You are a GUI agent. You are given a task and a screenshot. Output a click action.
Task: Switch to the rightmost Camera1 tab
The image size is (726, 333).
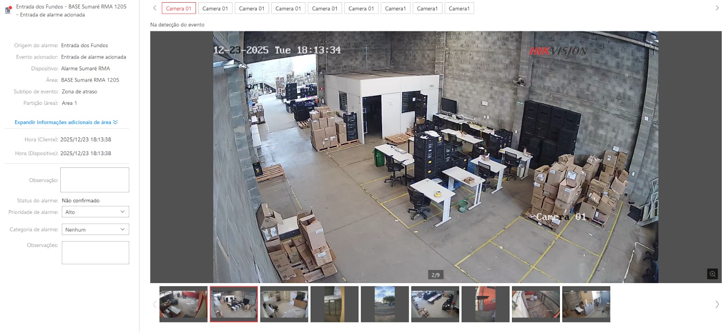tap(459, 9)
